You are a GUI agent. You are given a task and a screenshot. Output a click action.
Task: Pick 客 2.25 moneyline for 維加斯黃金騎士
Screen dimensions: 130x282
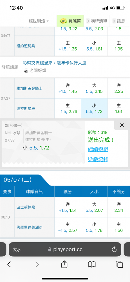pos(119,88)
